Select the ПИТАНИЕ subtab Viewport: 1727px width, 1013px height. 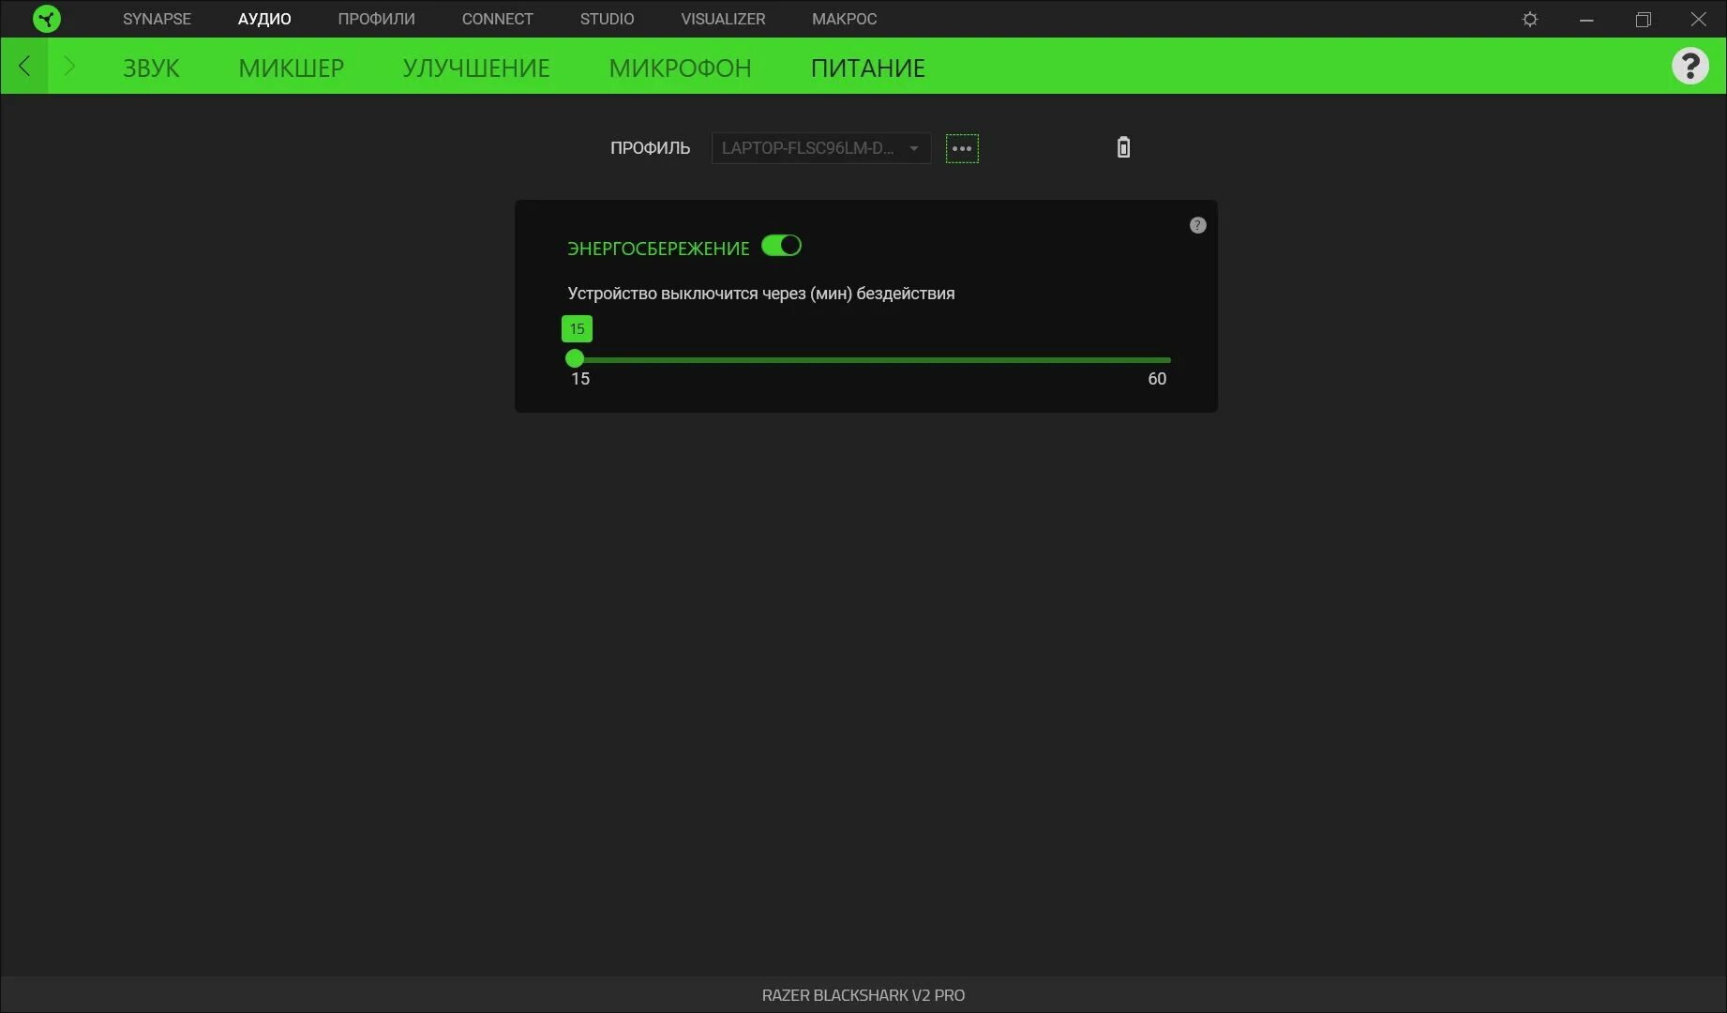867,68
